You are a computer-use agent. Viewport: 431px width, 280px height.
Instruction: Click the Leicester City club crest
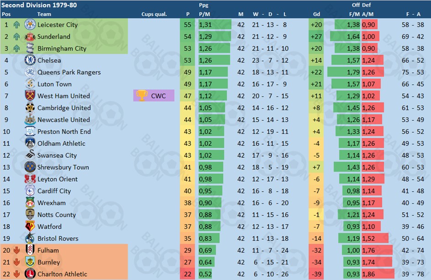(30, 25)
